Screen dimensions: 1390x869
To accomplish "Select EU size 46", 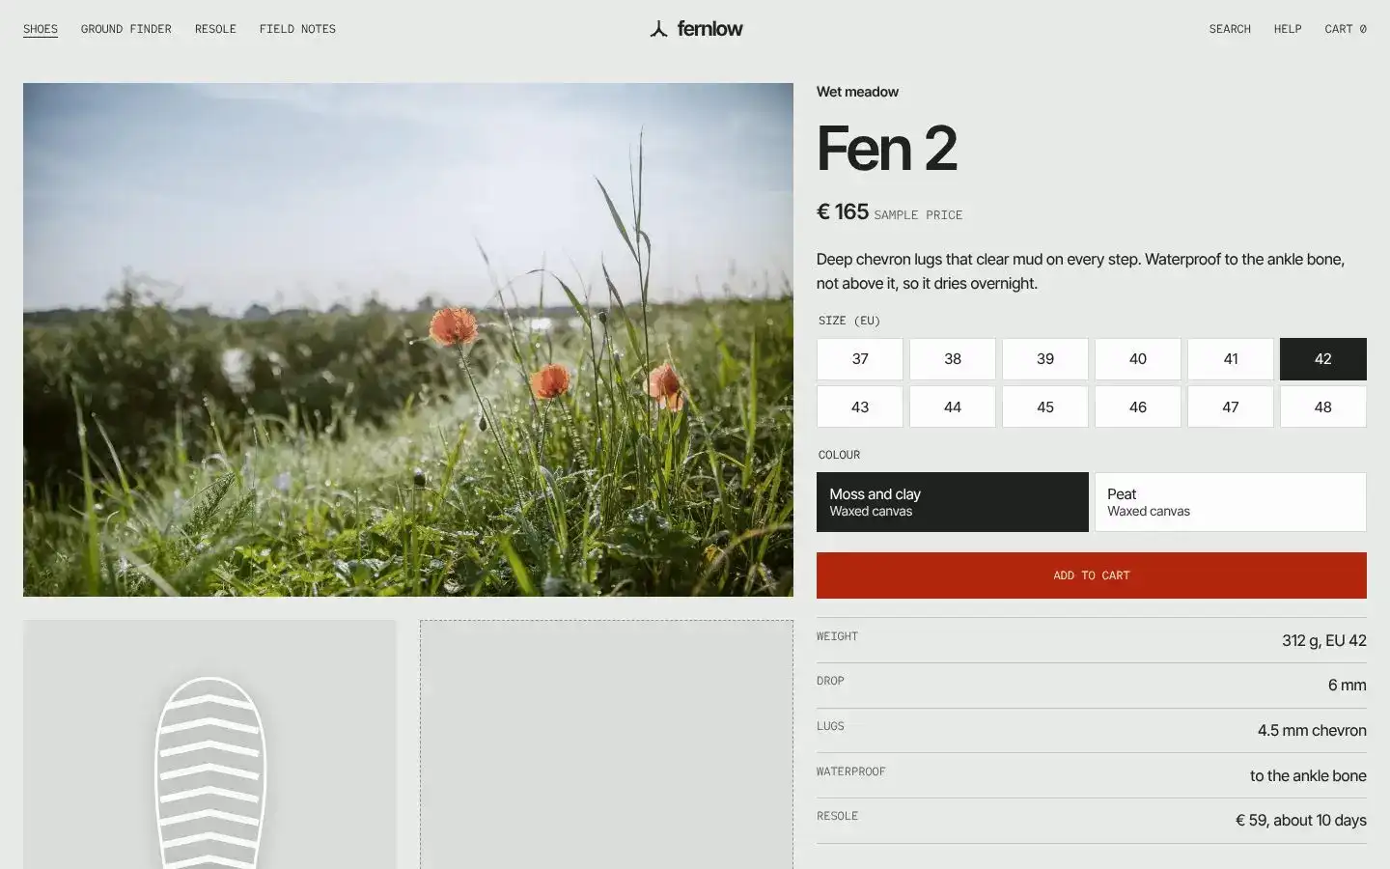I will click(x=1138, y=407).
